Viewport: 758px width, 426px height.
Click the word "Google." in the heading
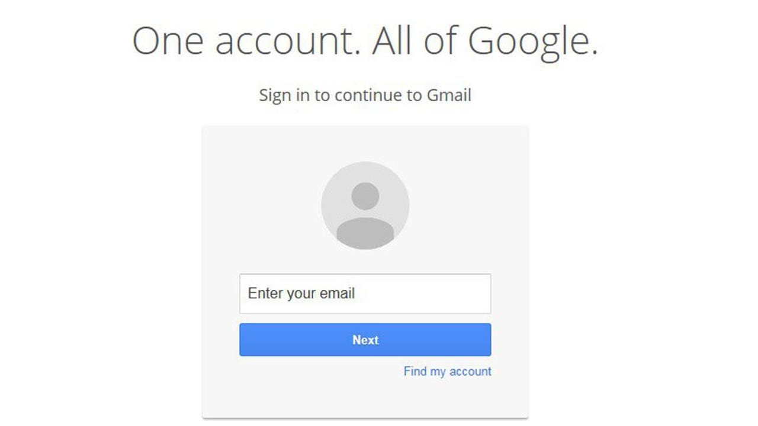532,41
